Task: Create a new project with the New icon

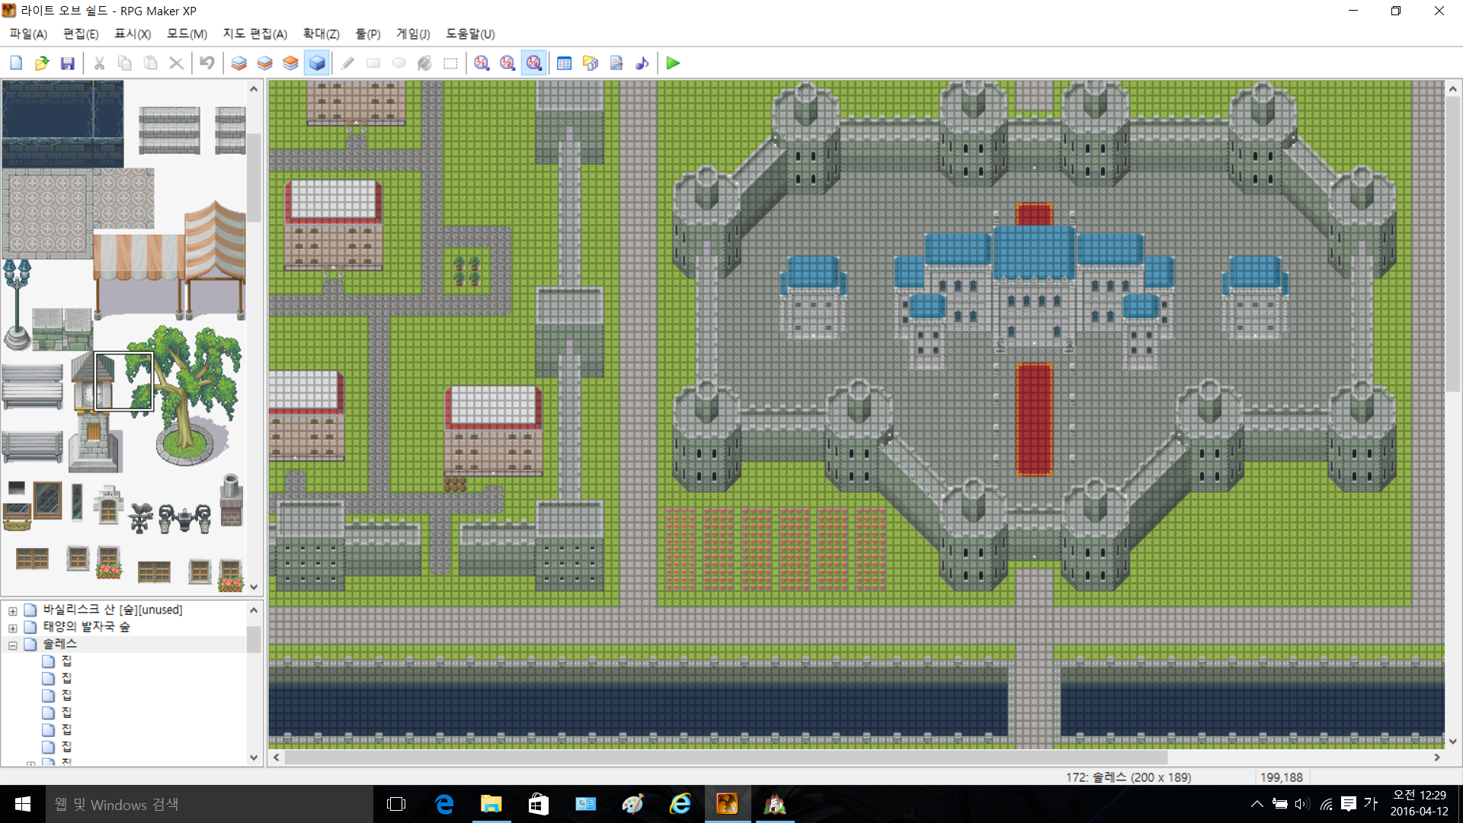Action: coord(16,63)
